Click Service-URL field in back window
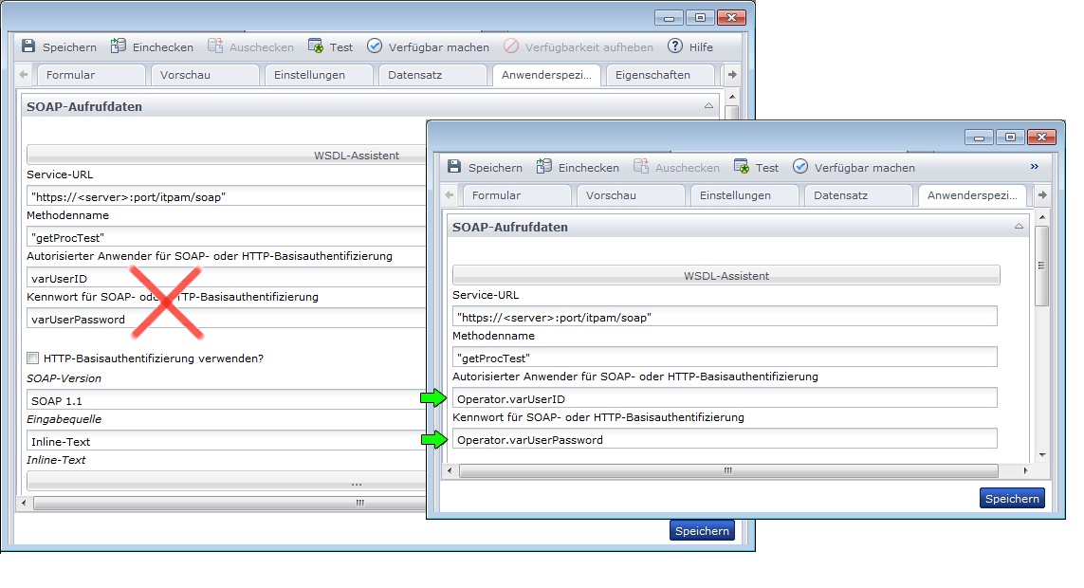Viewport: 1084px width, 588px height. pyautogui.click(x=226, y=197)
